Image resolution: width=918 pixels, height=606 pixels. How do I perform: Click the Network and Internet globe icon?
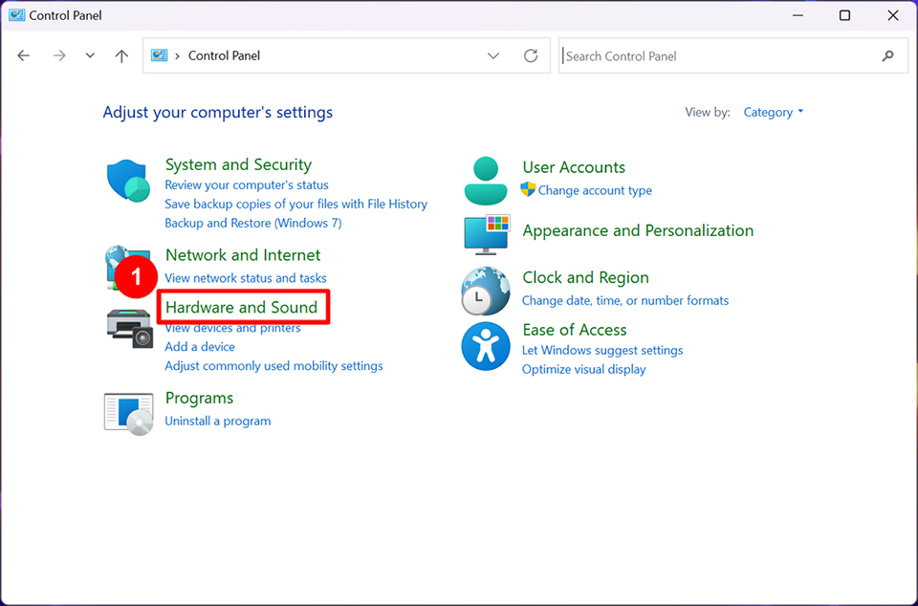coord(128,268)
